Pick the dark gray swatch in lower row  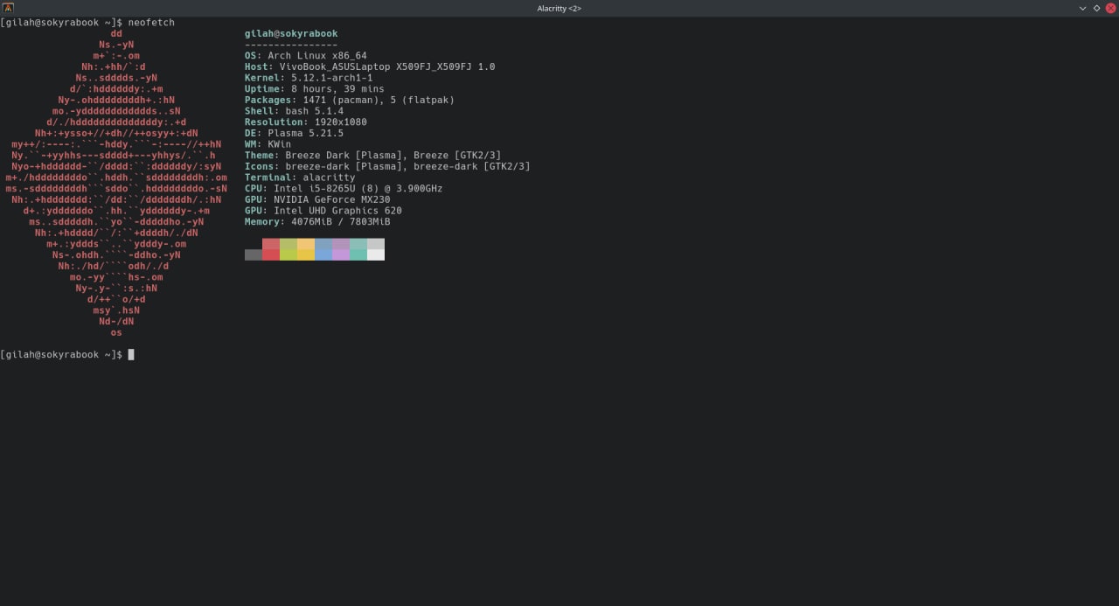[254, 254]
